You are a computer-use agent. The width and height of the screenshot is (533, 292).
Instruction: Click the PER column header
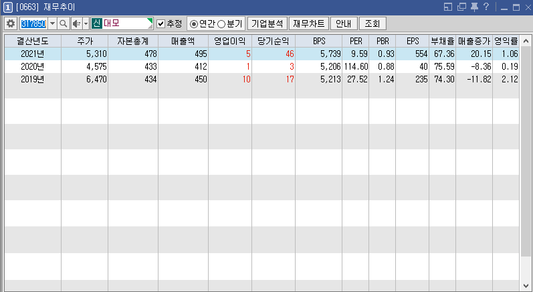[356, 41]
